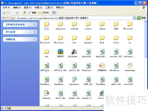
Task: Minimize the explorer window
Action: point(136,3)
